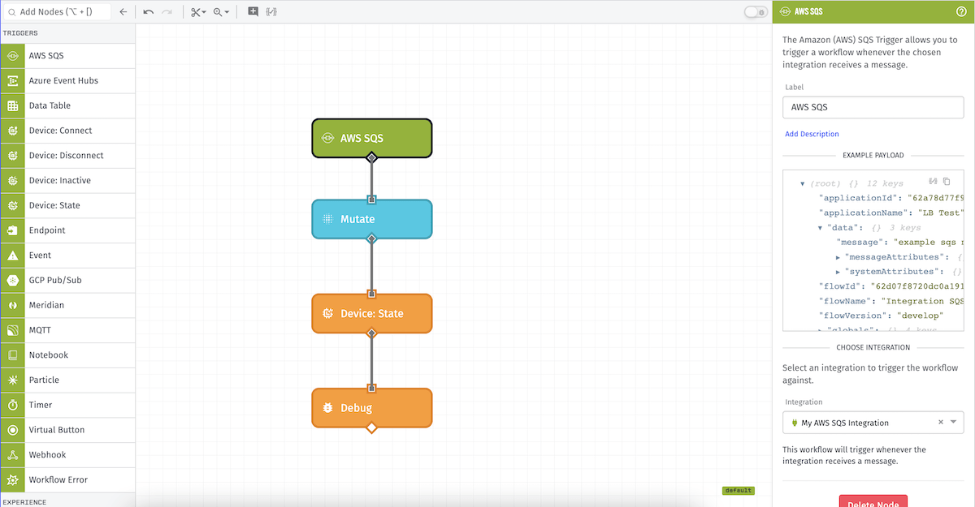This screenshot has height=507, width=975.
Task: Select the Mutate node on canvas
Action: (372, 219)
